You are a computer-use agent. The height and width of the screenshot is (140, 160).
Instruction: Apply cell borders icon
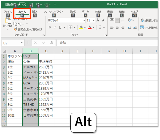tap(70, 27)
